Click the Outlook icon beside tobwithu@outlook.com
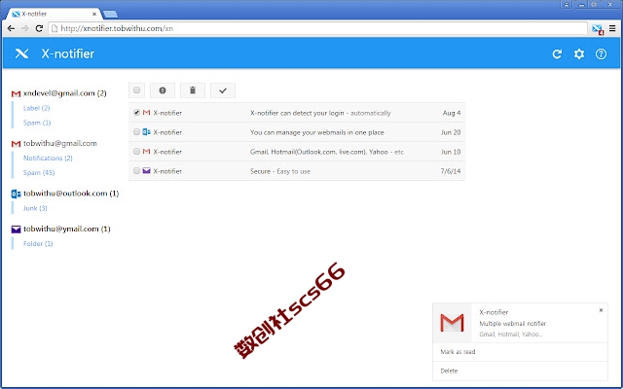The width and height of the screenshot is (623, 389). pyautogui.click(x=16, y=194)
